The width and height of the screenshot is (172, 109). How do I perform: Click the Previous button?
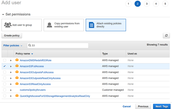[x=143, y=106]
